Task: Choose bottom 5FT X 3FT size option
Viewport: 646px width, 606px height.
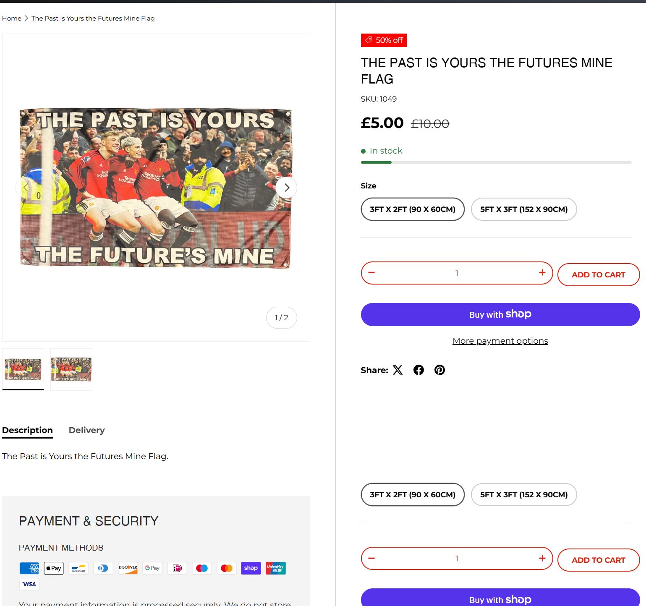Action: [523, 494]
